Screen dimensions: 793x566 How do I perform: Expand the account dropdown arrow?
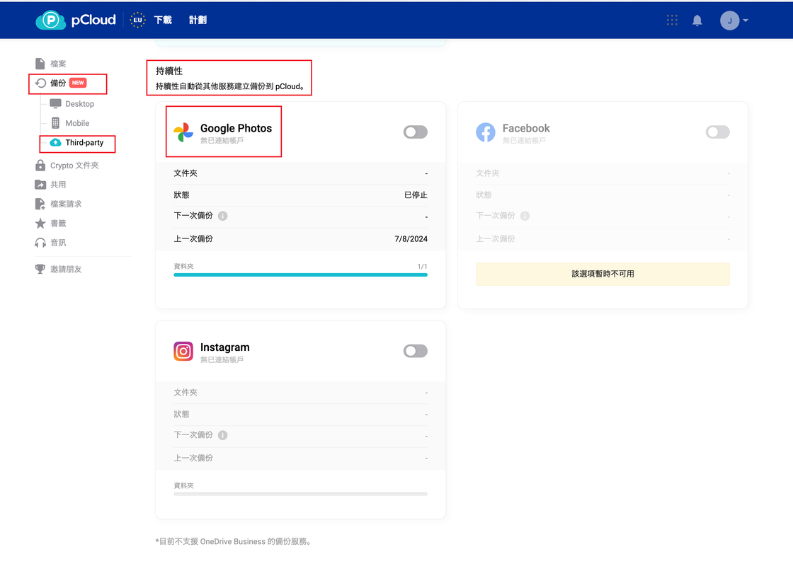tap(746, 21)
